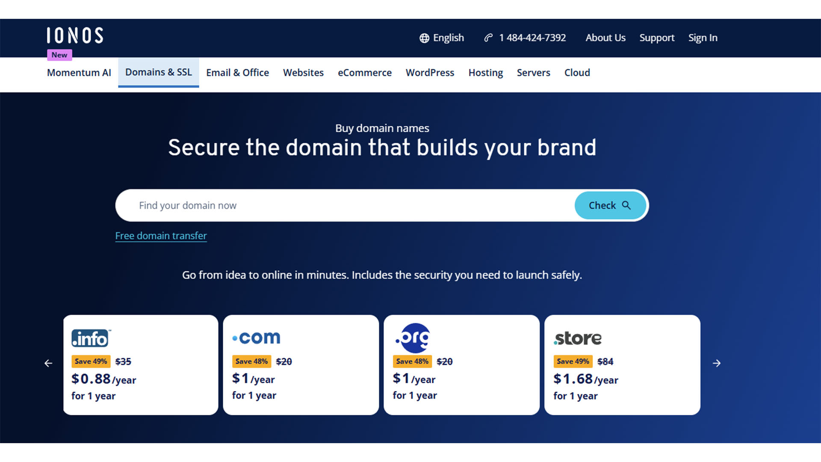Open the eCommerce menu
This screenshot has height=462, width=821.
(x=365, y=73)
